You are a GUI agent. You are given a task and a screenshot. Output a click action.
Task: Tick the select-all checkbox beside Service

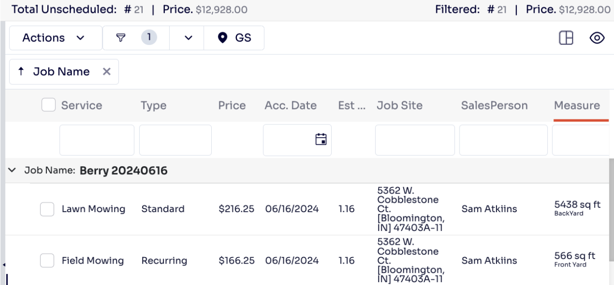tap(48, 105)
